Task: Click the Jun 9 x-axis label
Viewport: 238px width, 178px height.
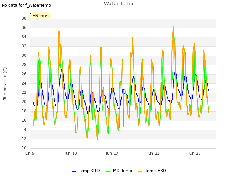Action: point(29,153)
